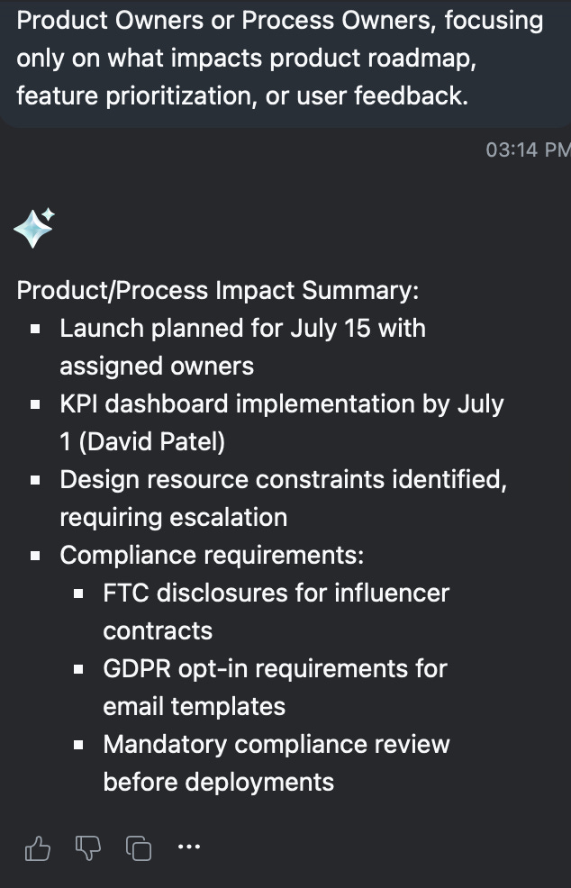
Task: Dislike the response with thumbs down
Action: (x=87, y=848)
